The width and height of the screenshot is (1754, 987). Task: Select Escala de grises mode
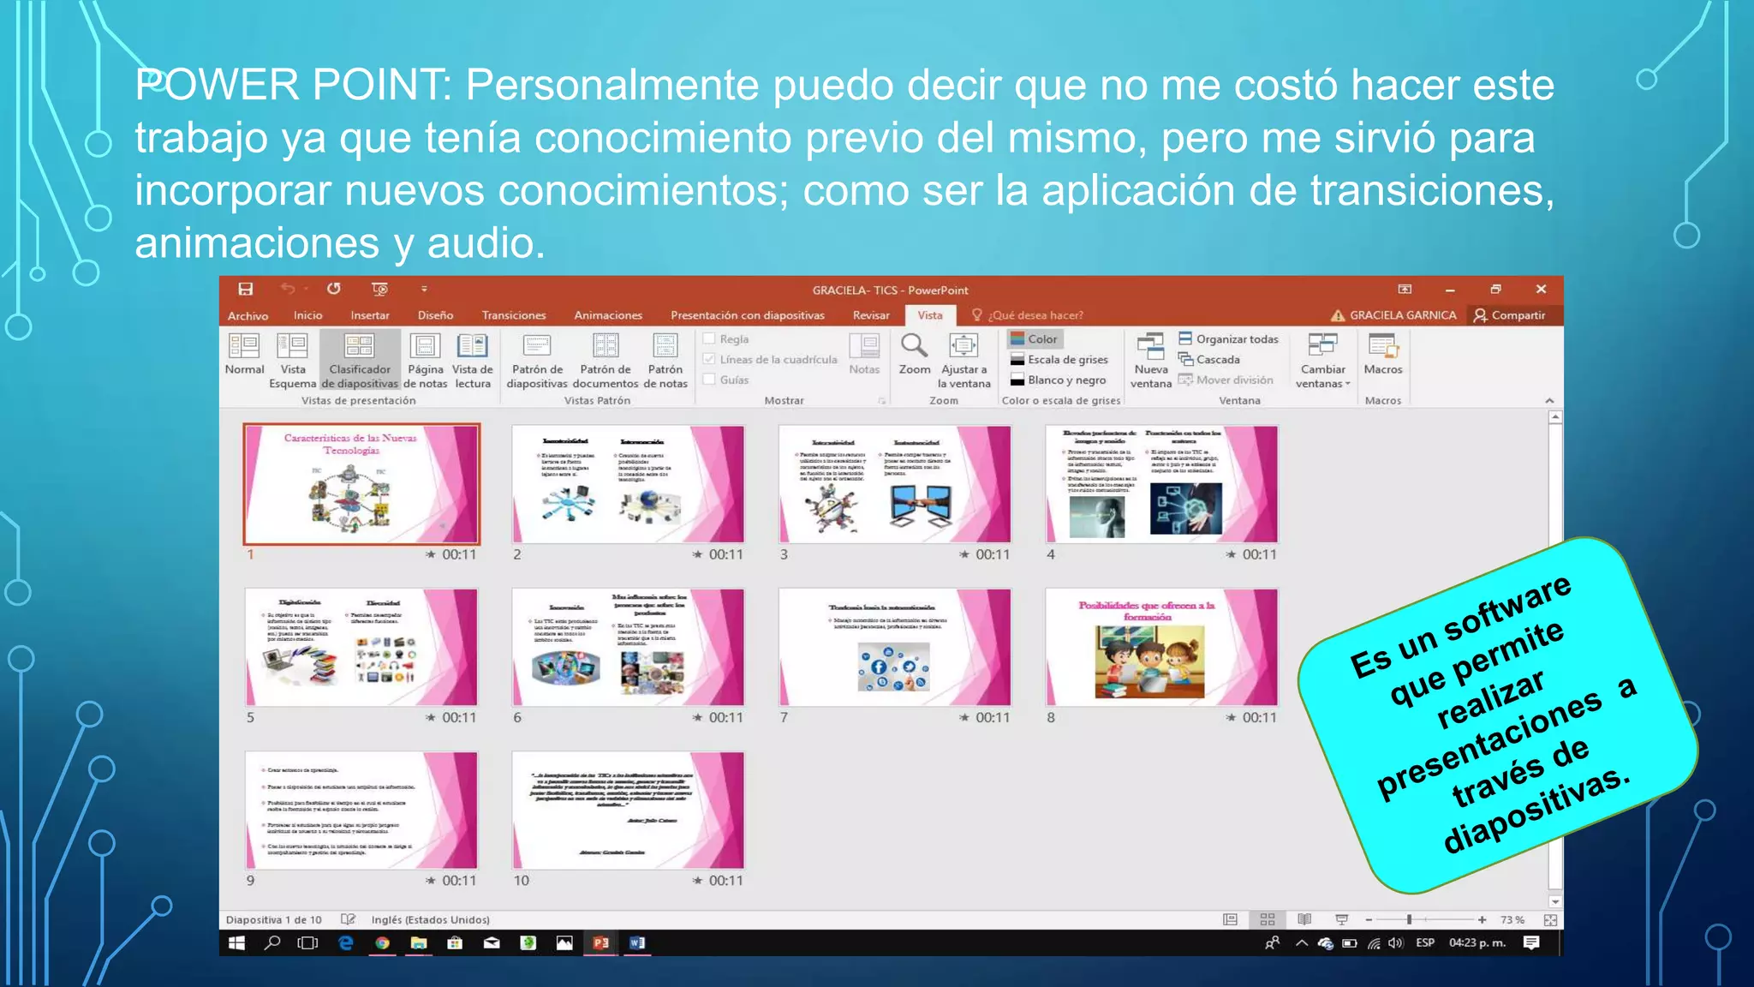click(x=1059, y=360)
